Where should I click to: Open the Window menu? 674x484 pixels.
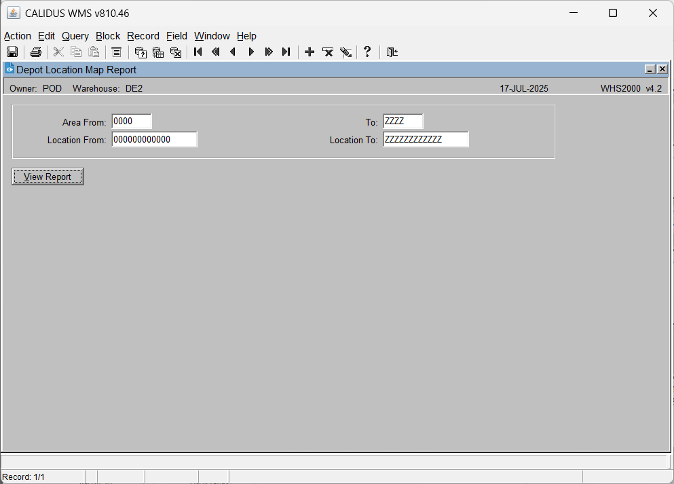pos(212,36)
